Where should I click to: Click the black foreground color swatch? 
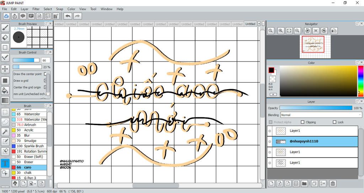pos(271,70)
